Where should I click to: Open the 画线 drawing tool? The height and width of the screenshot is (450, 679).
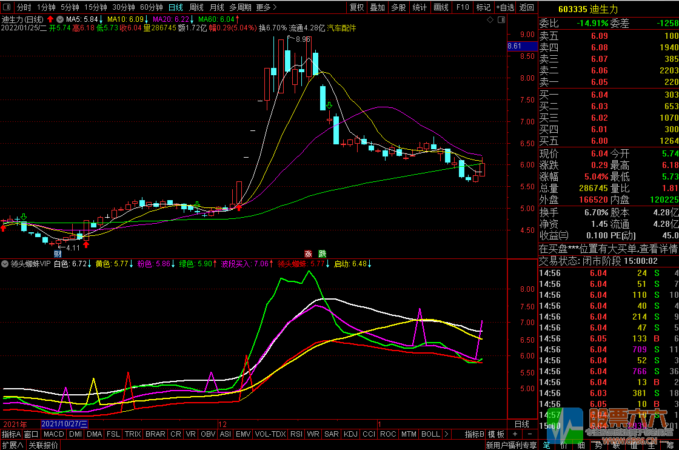click(x=441, y=7)
